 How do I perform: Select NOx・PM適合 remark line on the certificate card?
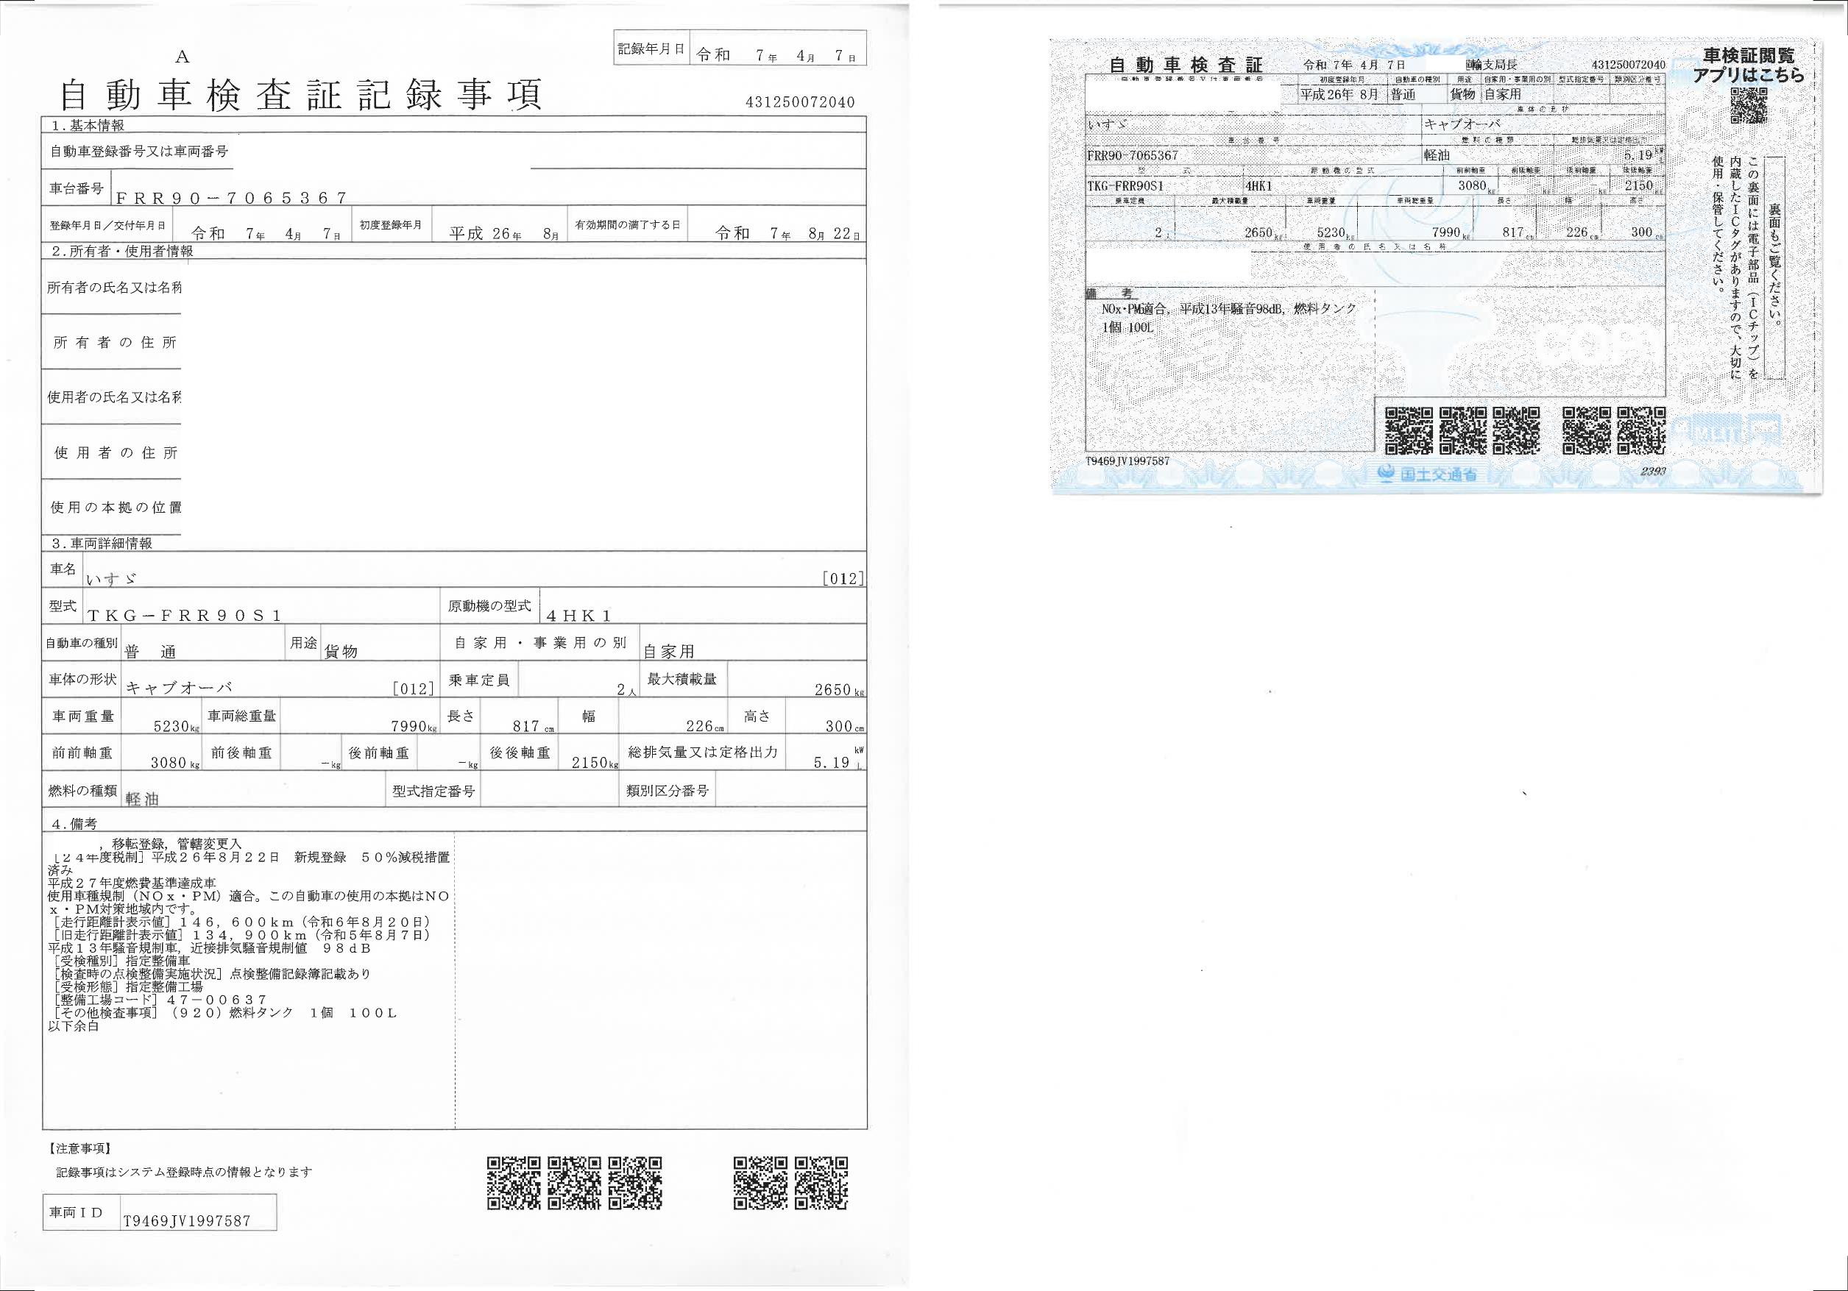pyautogui.click(x=1229, y=309)
